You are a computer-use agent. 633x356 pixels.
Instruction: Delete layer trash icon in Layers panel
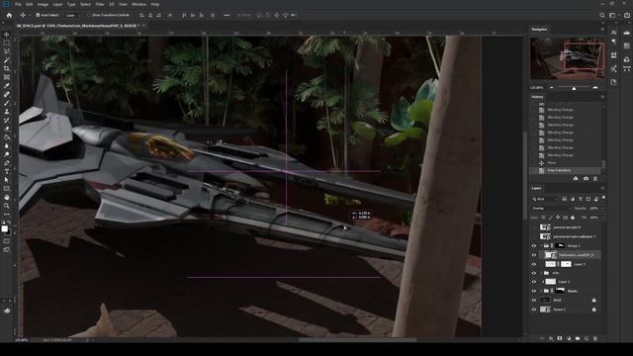(595, 338)
